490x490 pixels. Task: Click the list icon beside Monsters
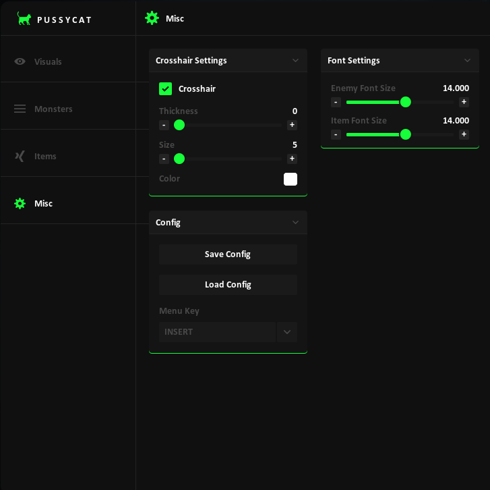pos(20,109)
